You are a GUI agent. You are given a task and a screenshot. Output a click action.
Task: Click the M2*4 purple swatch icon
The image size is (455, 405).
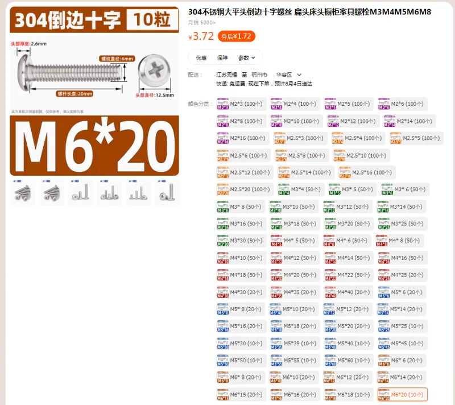tap(276, 104)
